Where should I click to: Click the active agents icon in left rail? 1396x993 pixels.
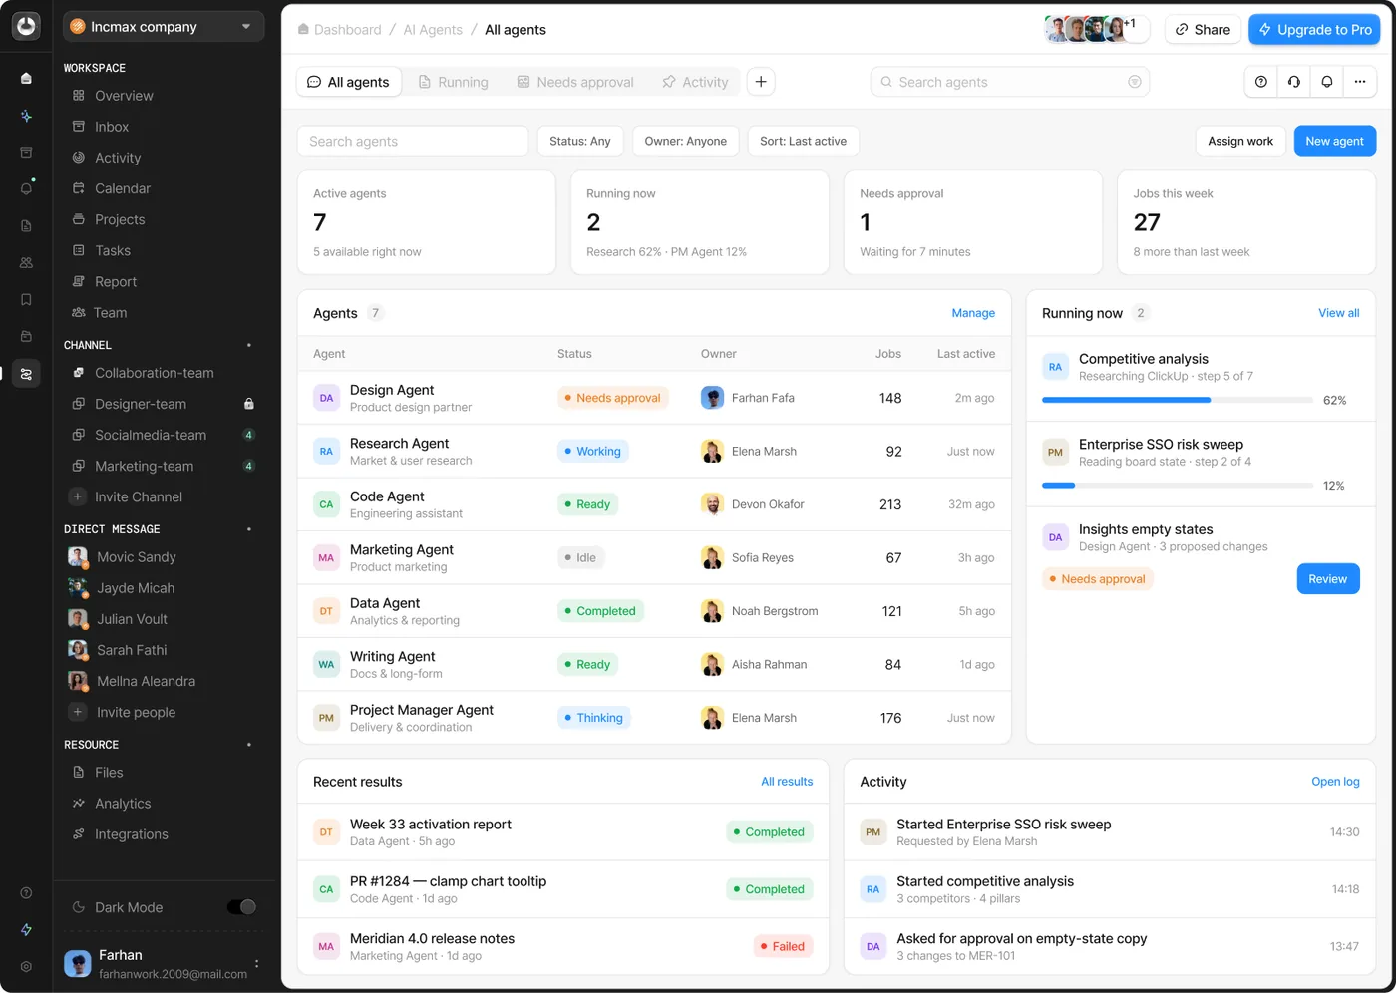click(26, 374)
